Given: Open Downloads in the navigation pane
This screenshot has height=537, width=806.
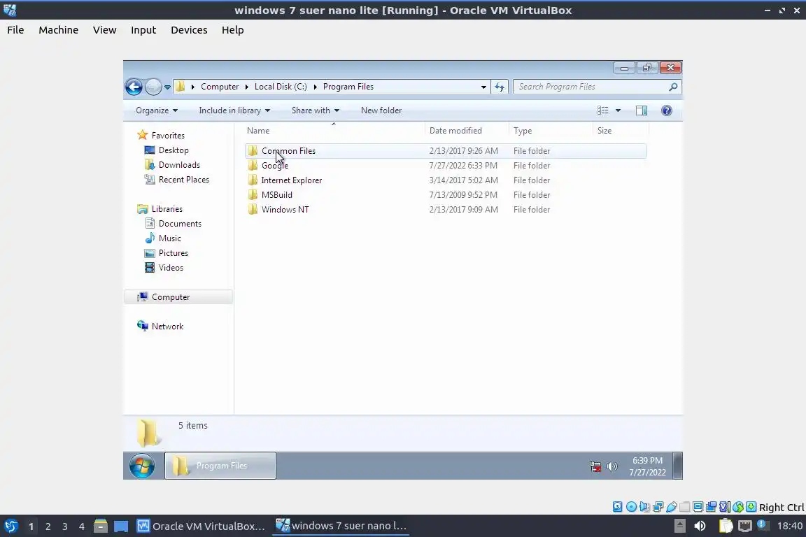Looking at the screenshot, I should pyautogui.click(x=179, y=165).
